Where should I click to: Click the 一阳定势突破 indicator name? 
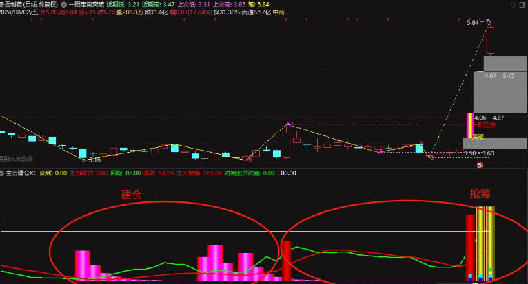[x=86, y=5]
